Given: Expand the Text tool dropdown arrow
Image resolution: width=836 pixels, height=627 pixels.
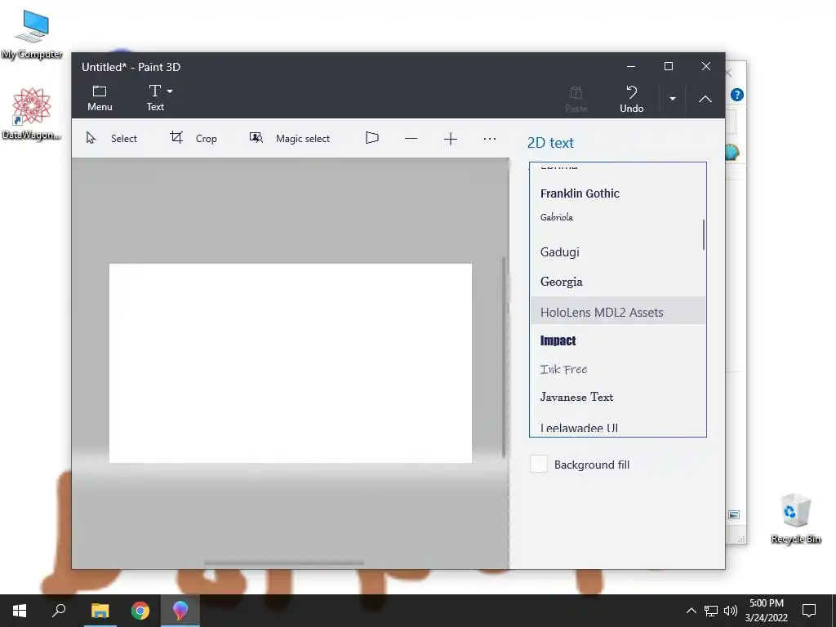Looking at the screenshot, I should pos(170,91).
